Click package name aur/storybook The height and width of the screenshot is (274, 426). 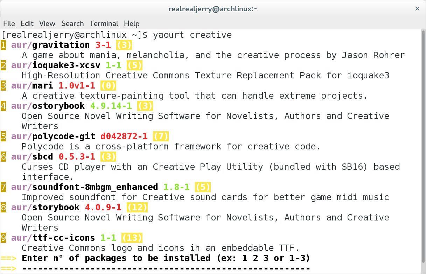coord(45,208)
